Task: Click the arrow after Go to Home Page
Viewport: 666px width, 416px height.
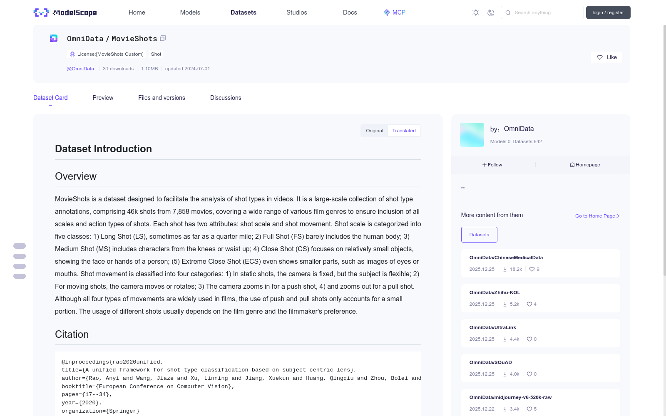Action: tap(618, 216)
